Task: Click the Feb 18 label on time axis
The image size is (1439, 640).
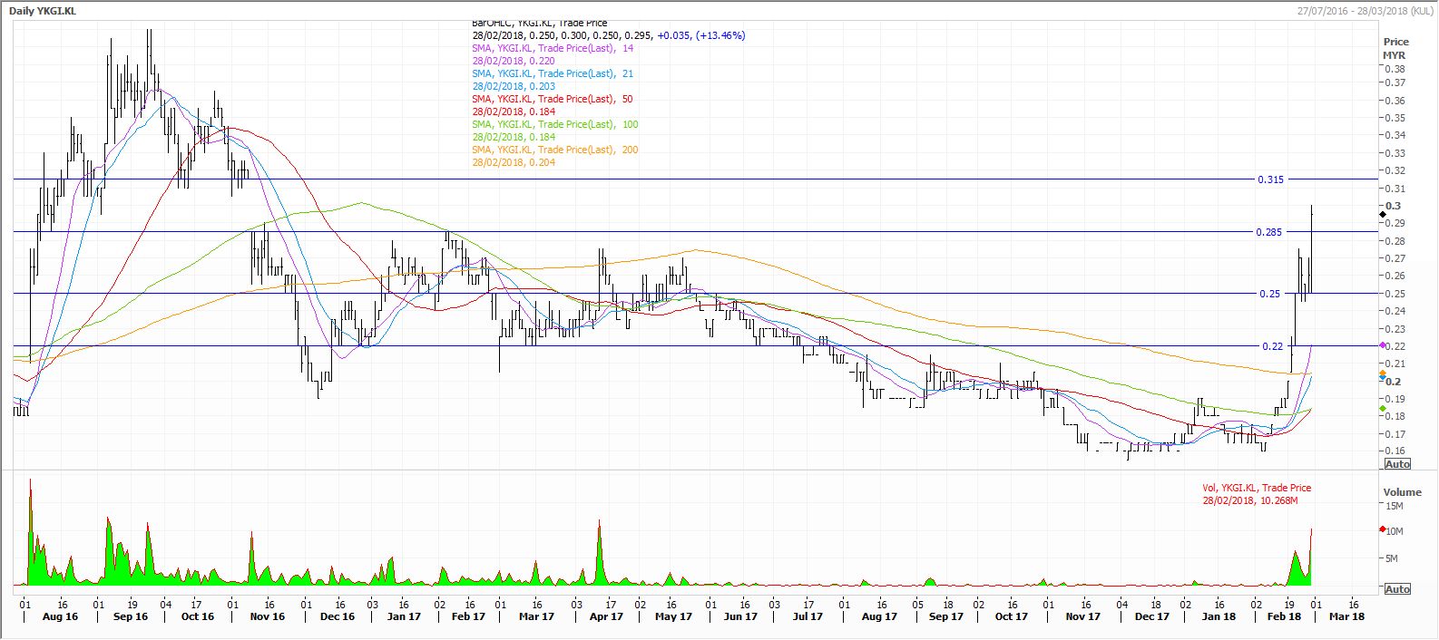Action: click(x=1283, y=616)
